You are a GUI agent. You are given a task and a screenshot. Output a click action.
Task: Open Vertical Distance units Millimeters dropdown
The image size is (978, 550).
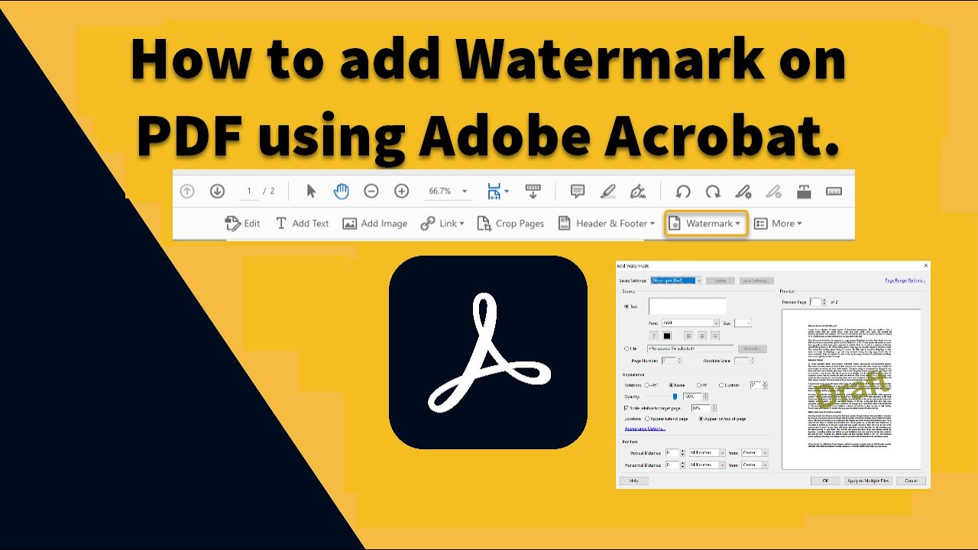click(708, 453)
